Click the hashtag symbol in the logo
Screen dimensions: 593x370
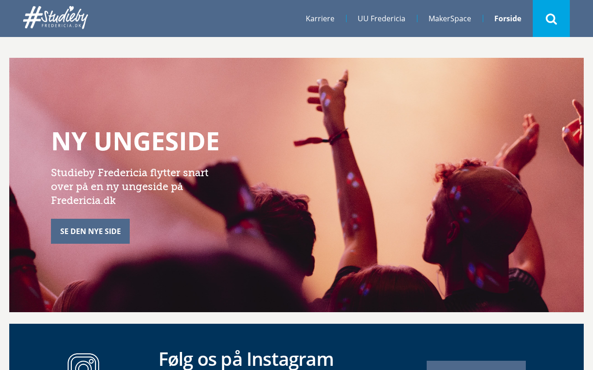[x=32, y=18]
